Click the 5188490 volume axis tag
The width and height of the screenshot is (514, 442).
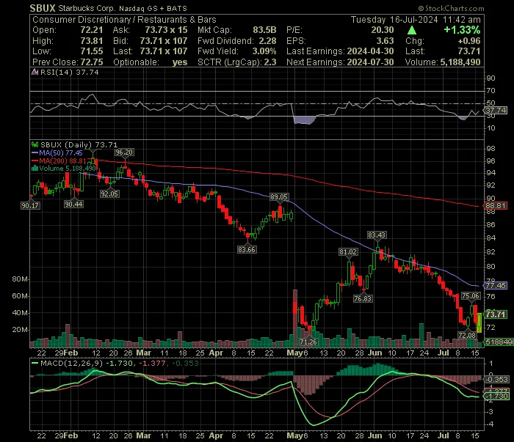coord(499,342)
